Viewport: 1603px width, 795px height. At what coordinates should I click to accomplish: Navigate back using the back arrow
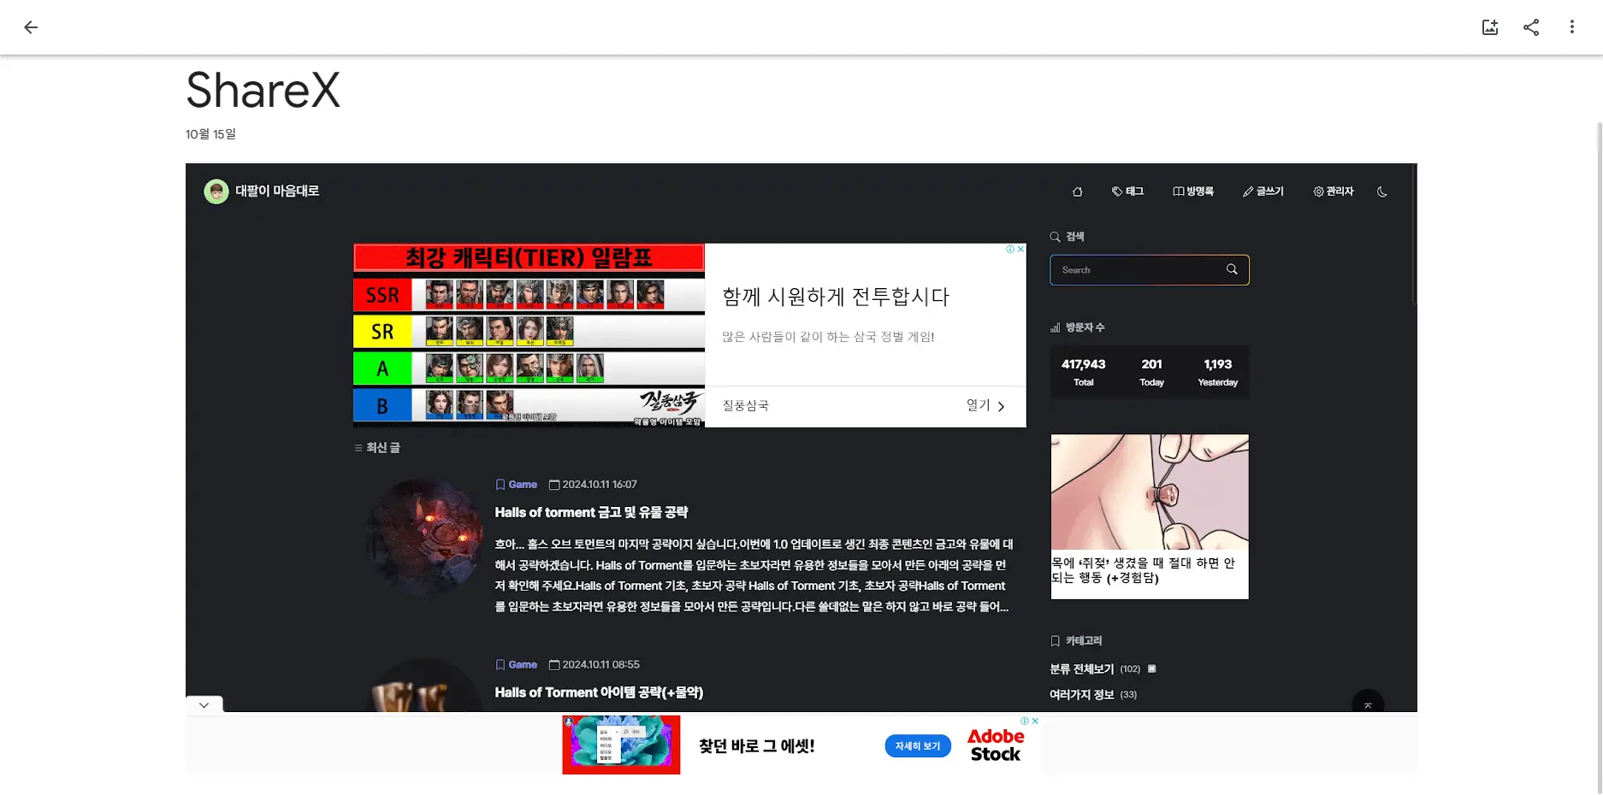[31, 26]
